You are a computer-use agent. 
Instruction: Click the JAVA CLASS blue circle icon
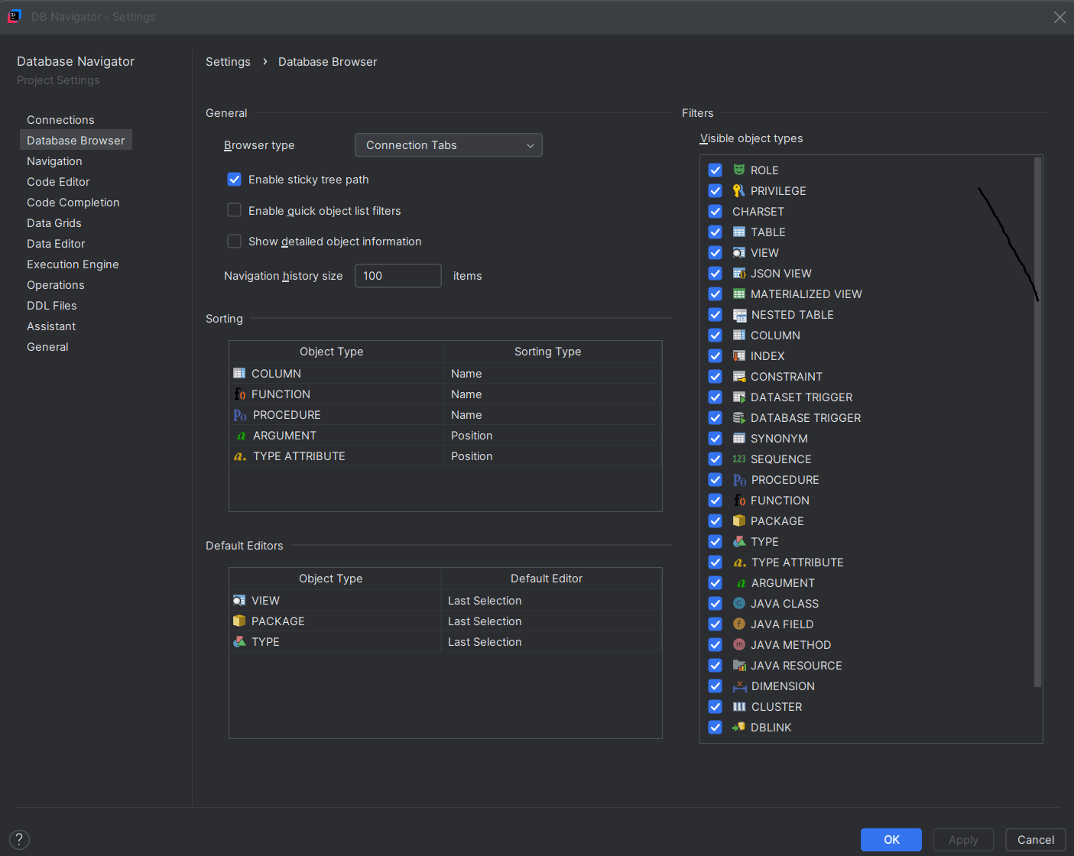pyautogui.click(x=739, y=603)
